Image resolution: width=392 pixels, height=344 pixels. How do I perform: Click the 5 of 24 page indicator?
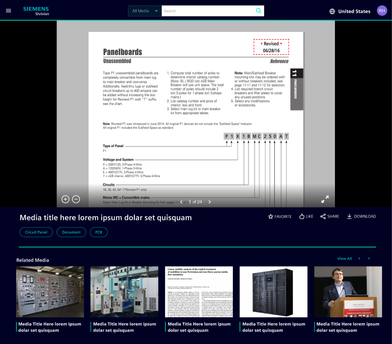pos(195,202)
